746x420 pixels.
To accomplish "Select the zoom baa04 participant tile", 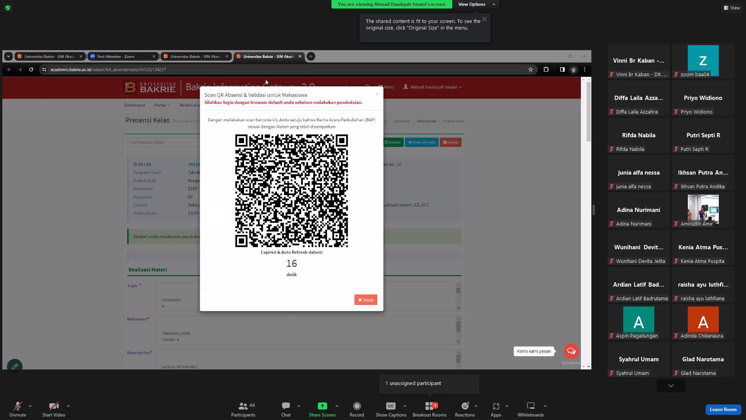I will point(703,61).
